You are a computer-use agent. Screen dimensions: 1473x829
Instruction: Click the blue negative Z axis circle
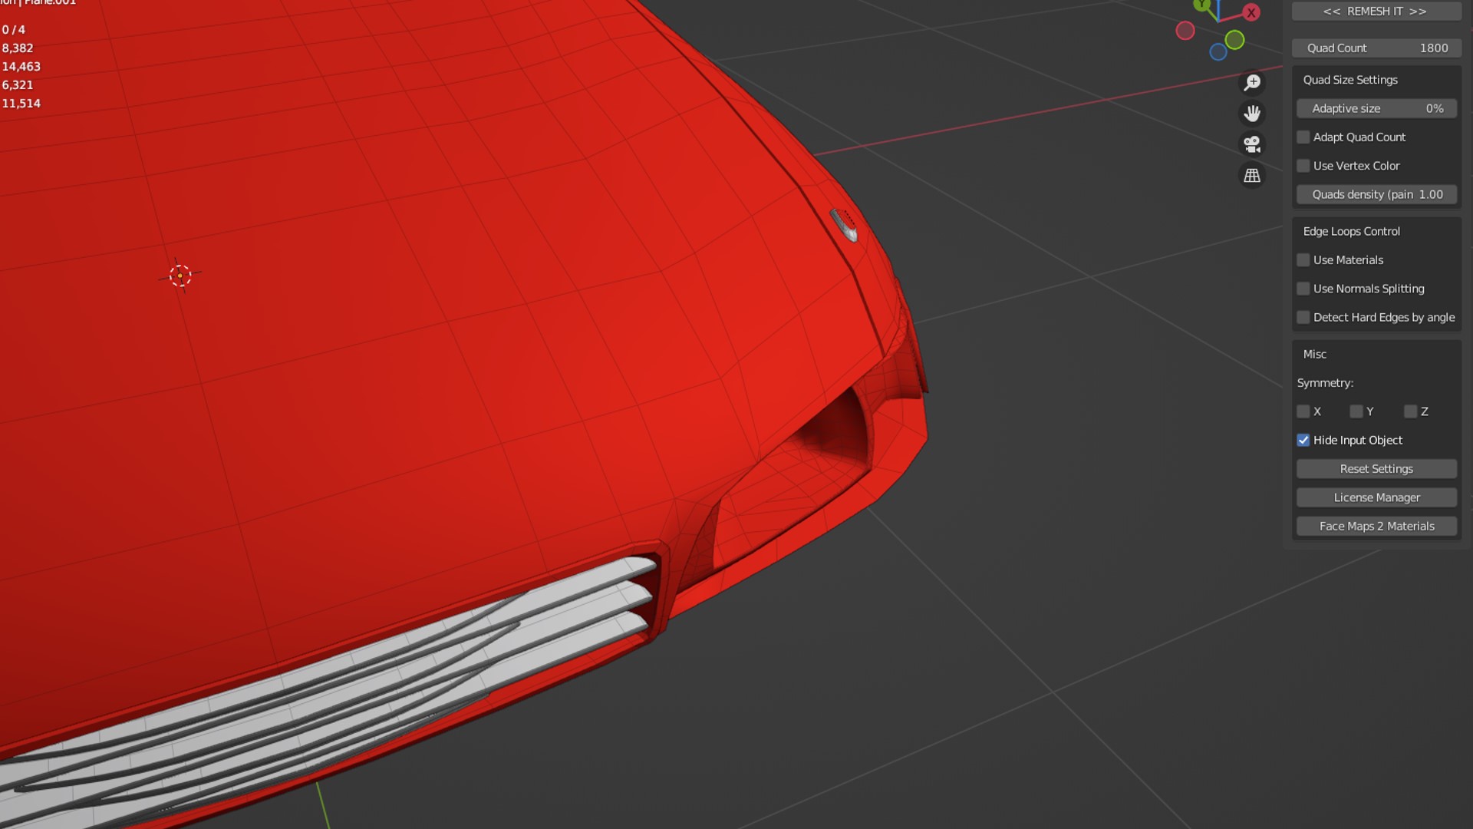tap(1218, 52)
